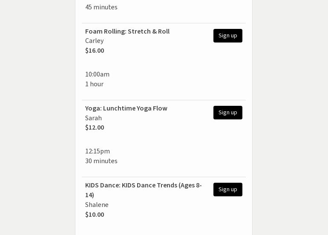This screenshot has height=235, width=328.
Task: Click the divider line above Foam Rolling
Action: pos(164,23)
